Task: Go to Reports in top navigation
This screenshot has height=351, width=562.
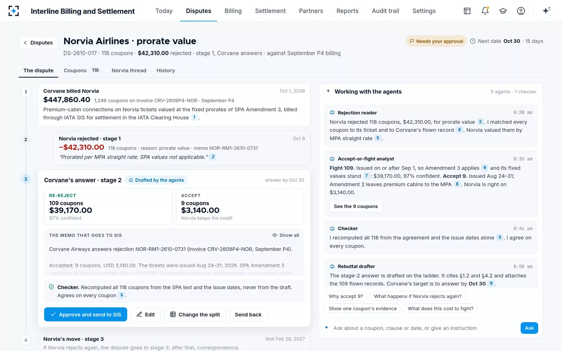Action: click(347, 11)
